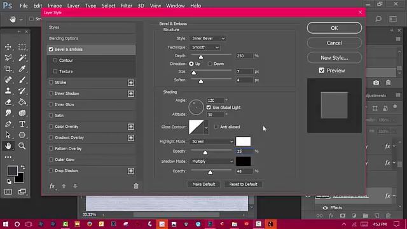Screen dimensions: 407x229
Task: Enable the Inner Shadow checkbox
Action: point(51,94)
